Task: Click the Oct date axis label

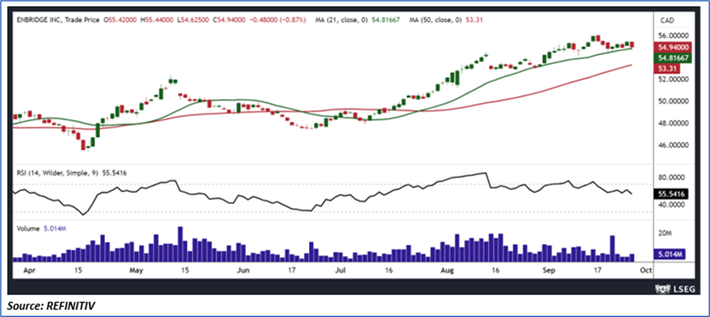Action: pos(646,270)
